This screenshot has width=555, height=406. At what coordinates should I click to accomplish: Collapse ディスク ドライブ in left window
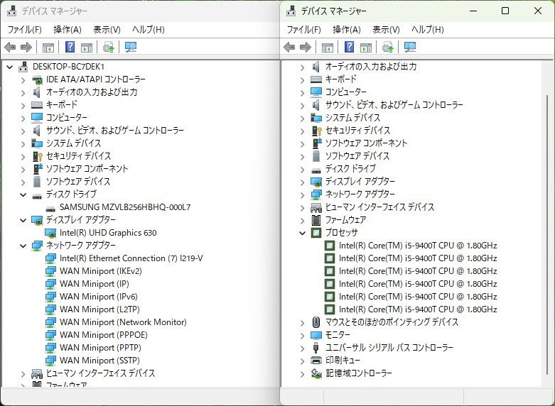(23, 194)
